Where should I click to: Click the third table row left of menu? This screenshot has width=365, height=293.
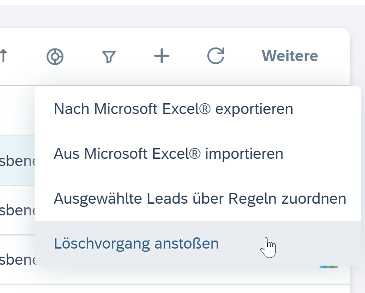pyautogui.click(x=17, y=259)
